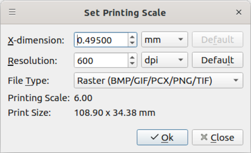Decrease X-dimension with the down arrow

point(132,43)
